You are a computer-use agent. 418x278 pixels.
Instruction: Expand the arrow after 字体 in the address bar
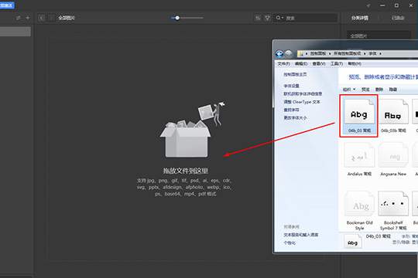(x=380, y=53)
